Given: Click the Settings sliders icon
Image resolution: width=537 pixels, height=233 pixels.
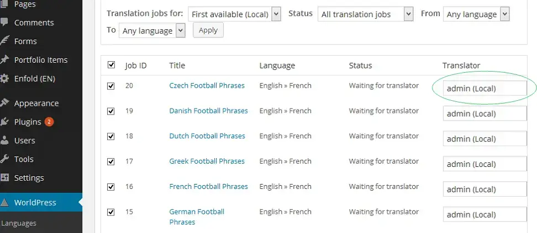Looking at the screenshot, I should pyautogui.click(x=4, y=178).
